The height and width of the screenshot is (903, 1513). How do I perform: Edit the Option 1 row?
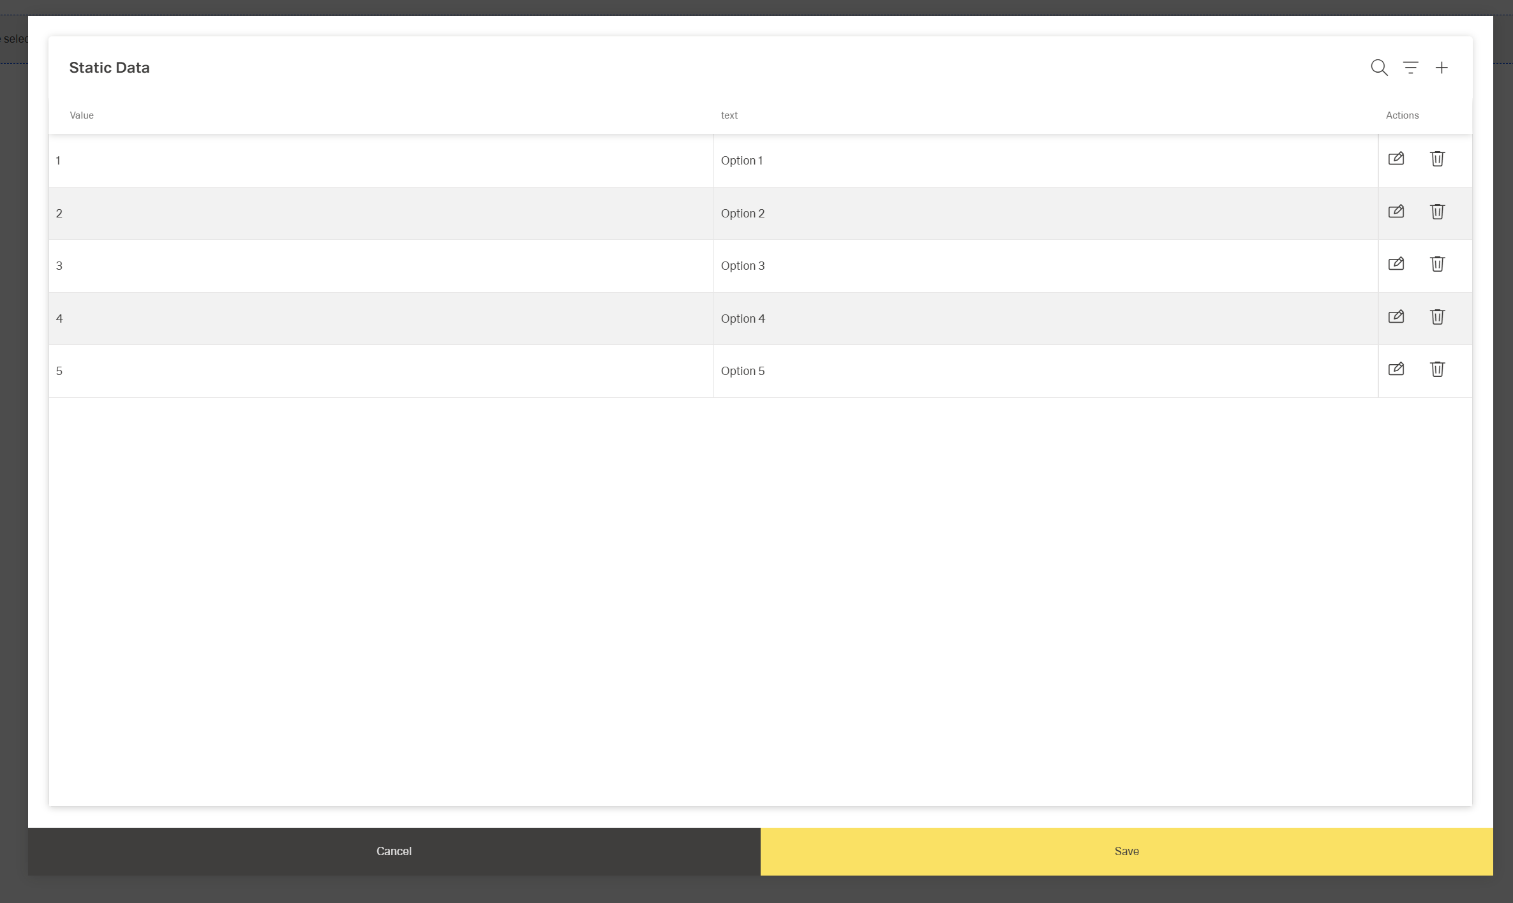1396,159
